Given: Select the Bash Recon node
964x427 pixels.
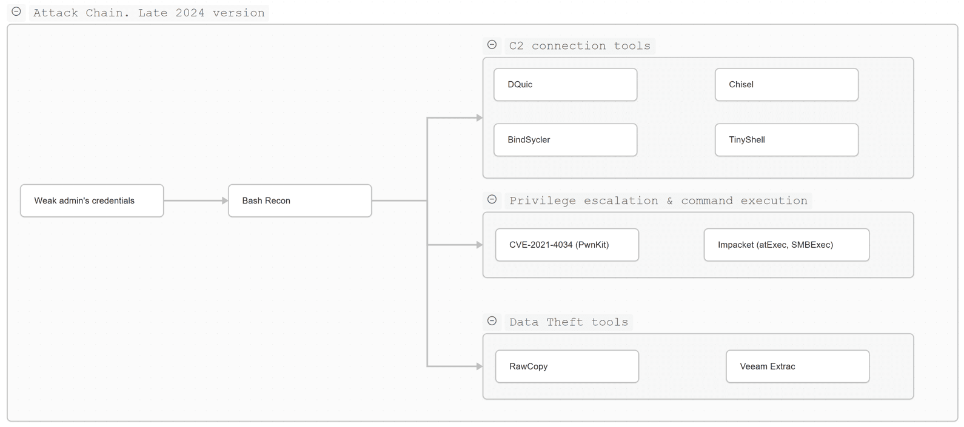Looking at the screenshot, I should [300, 200].
